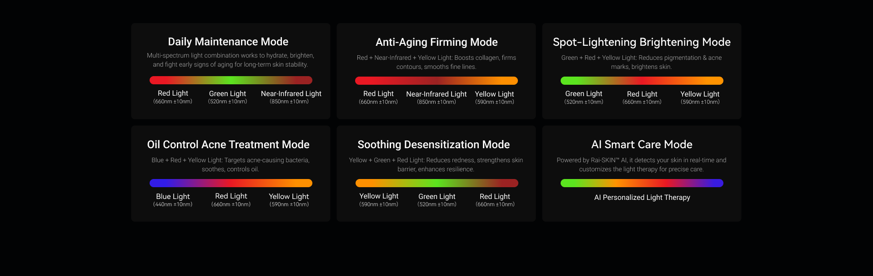The image size is (873, 276).
Task: Select Blue Light label in Oil Control card
Action: coord(173,197)
